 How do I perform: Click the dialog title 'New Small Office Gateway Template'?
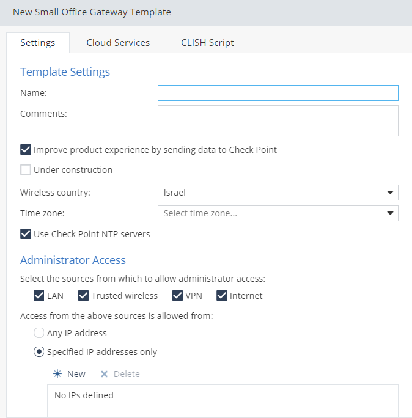[x=92, y=12]
